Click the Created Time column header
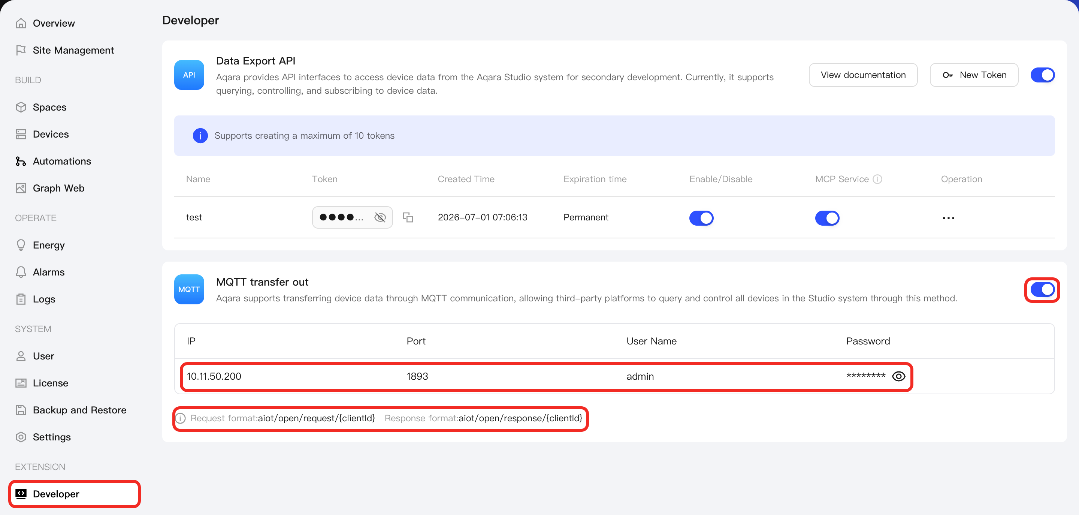 click(x=466, y=179)
